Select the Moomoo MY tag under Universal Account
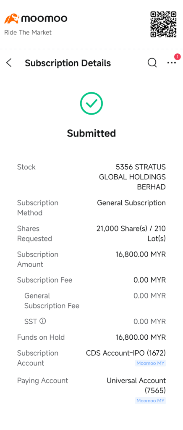Screen dimensions: 183x430 tap(150, 401)
